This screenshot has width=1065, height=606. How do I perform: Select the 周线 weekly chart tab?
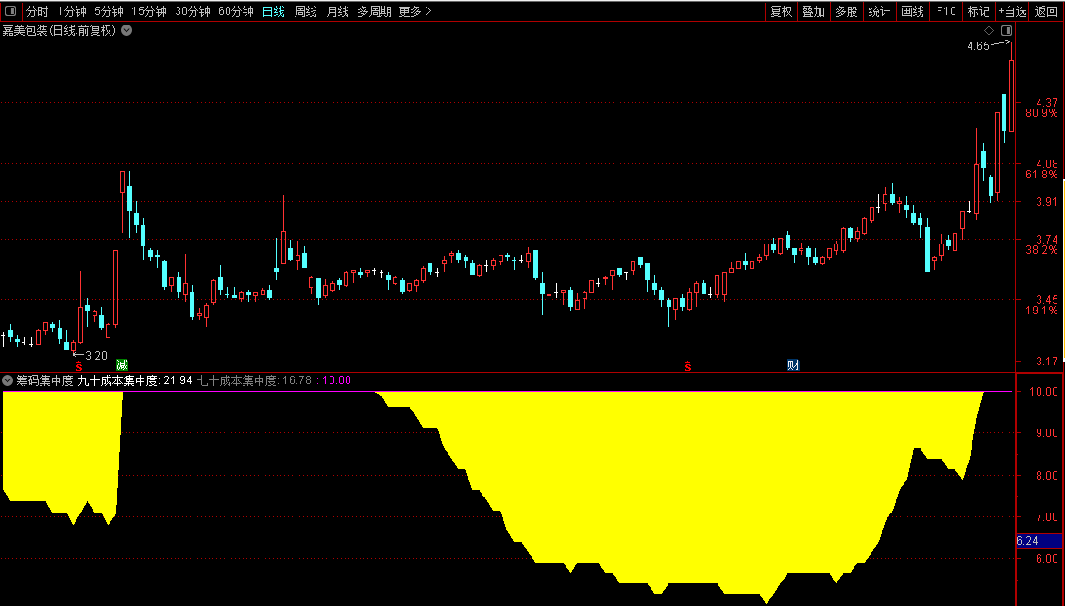tap(306, 11)
